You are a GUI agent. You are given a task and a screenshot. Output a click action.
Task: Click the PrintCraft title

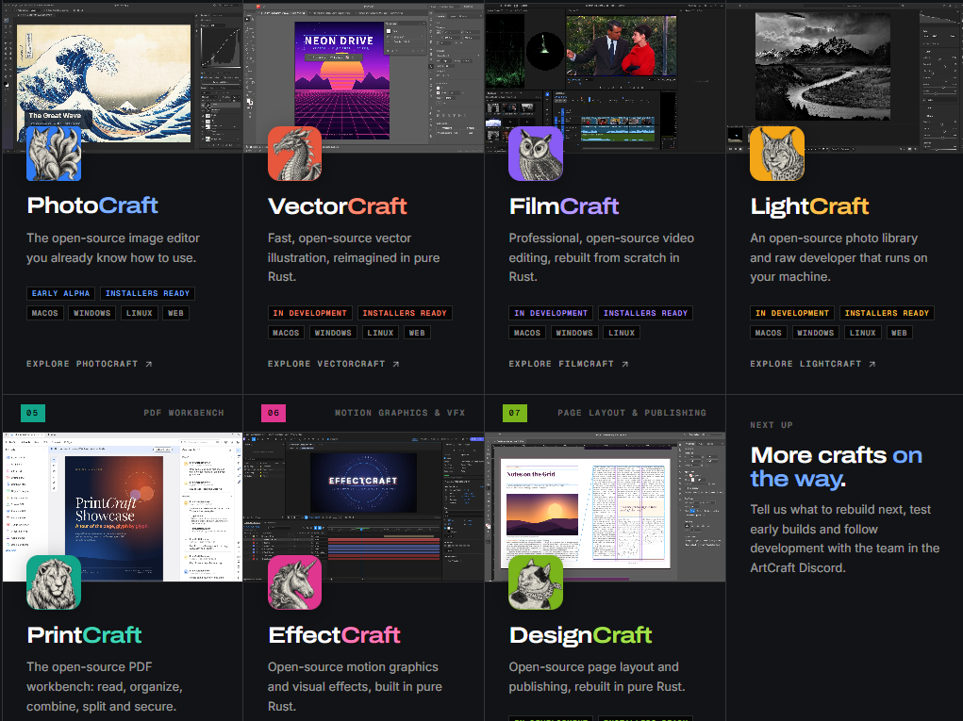coord(84,635)
